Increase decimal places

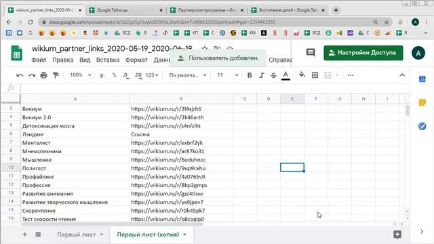click(x=138, y=75)
